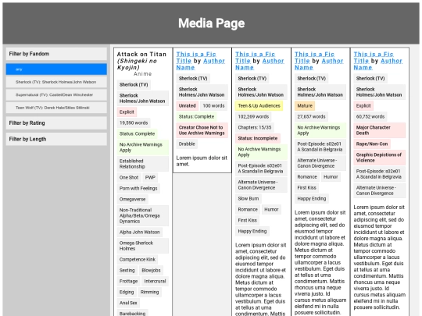Open fic title link in Teen & Up card
The height and width of the screenshot is (316, 422).
pos(255,58)
